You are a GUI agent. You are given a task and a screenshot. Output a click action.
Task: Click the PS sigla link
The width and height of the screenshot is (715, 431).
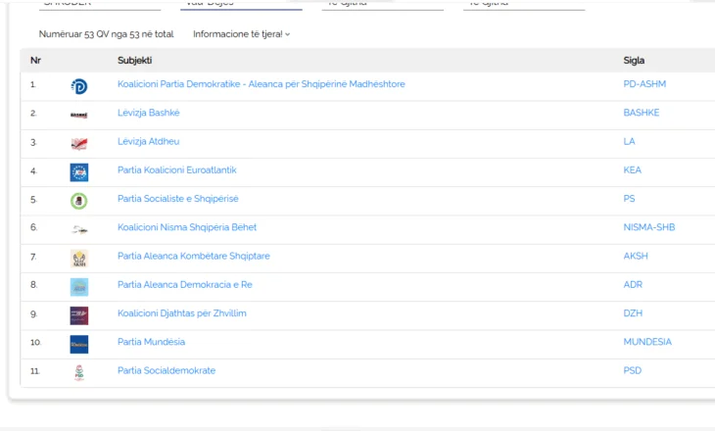629,199
